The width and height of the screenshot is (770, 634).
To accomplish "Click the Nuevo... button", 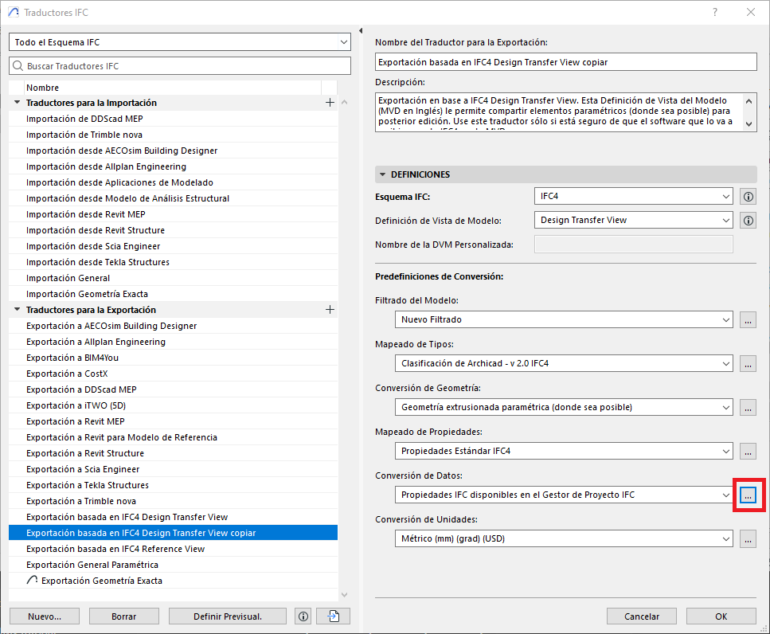I will (x=44, y=616).
